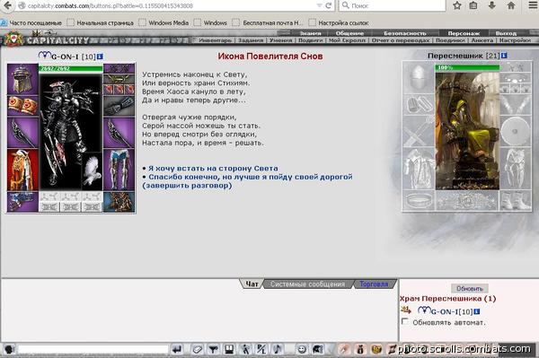Viewport: 539px width, 358px height.
Task: Click G-ON-I name in room list
Action: (445, 311)
